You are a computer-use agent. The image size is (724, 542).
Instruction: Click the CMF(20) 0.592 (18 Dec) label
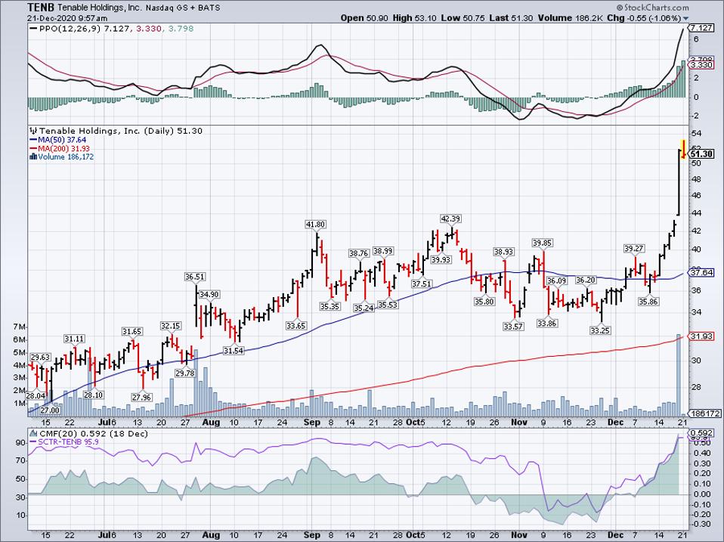pos(94,433)
